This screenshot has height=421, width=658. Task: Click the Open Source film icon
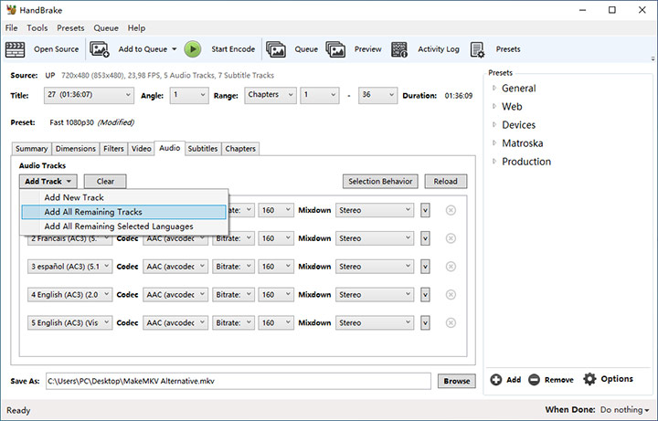click(16, 49)
